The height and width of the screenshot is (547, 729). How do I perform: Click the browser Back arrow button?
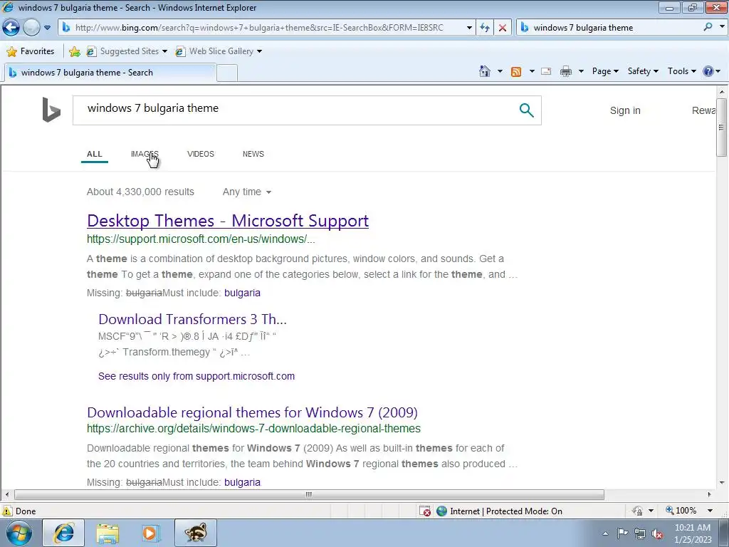pos(11,28)
